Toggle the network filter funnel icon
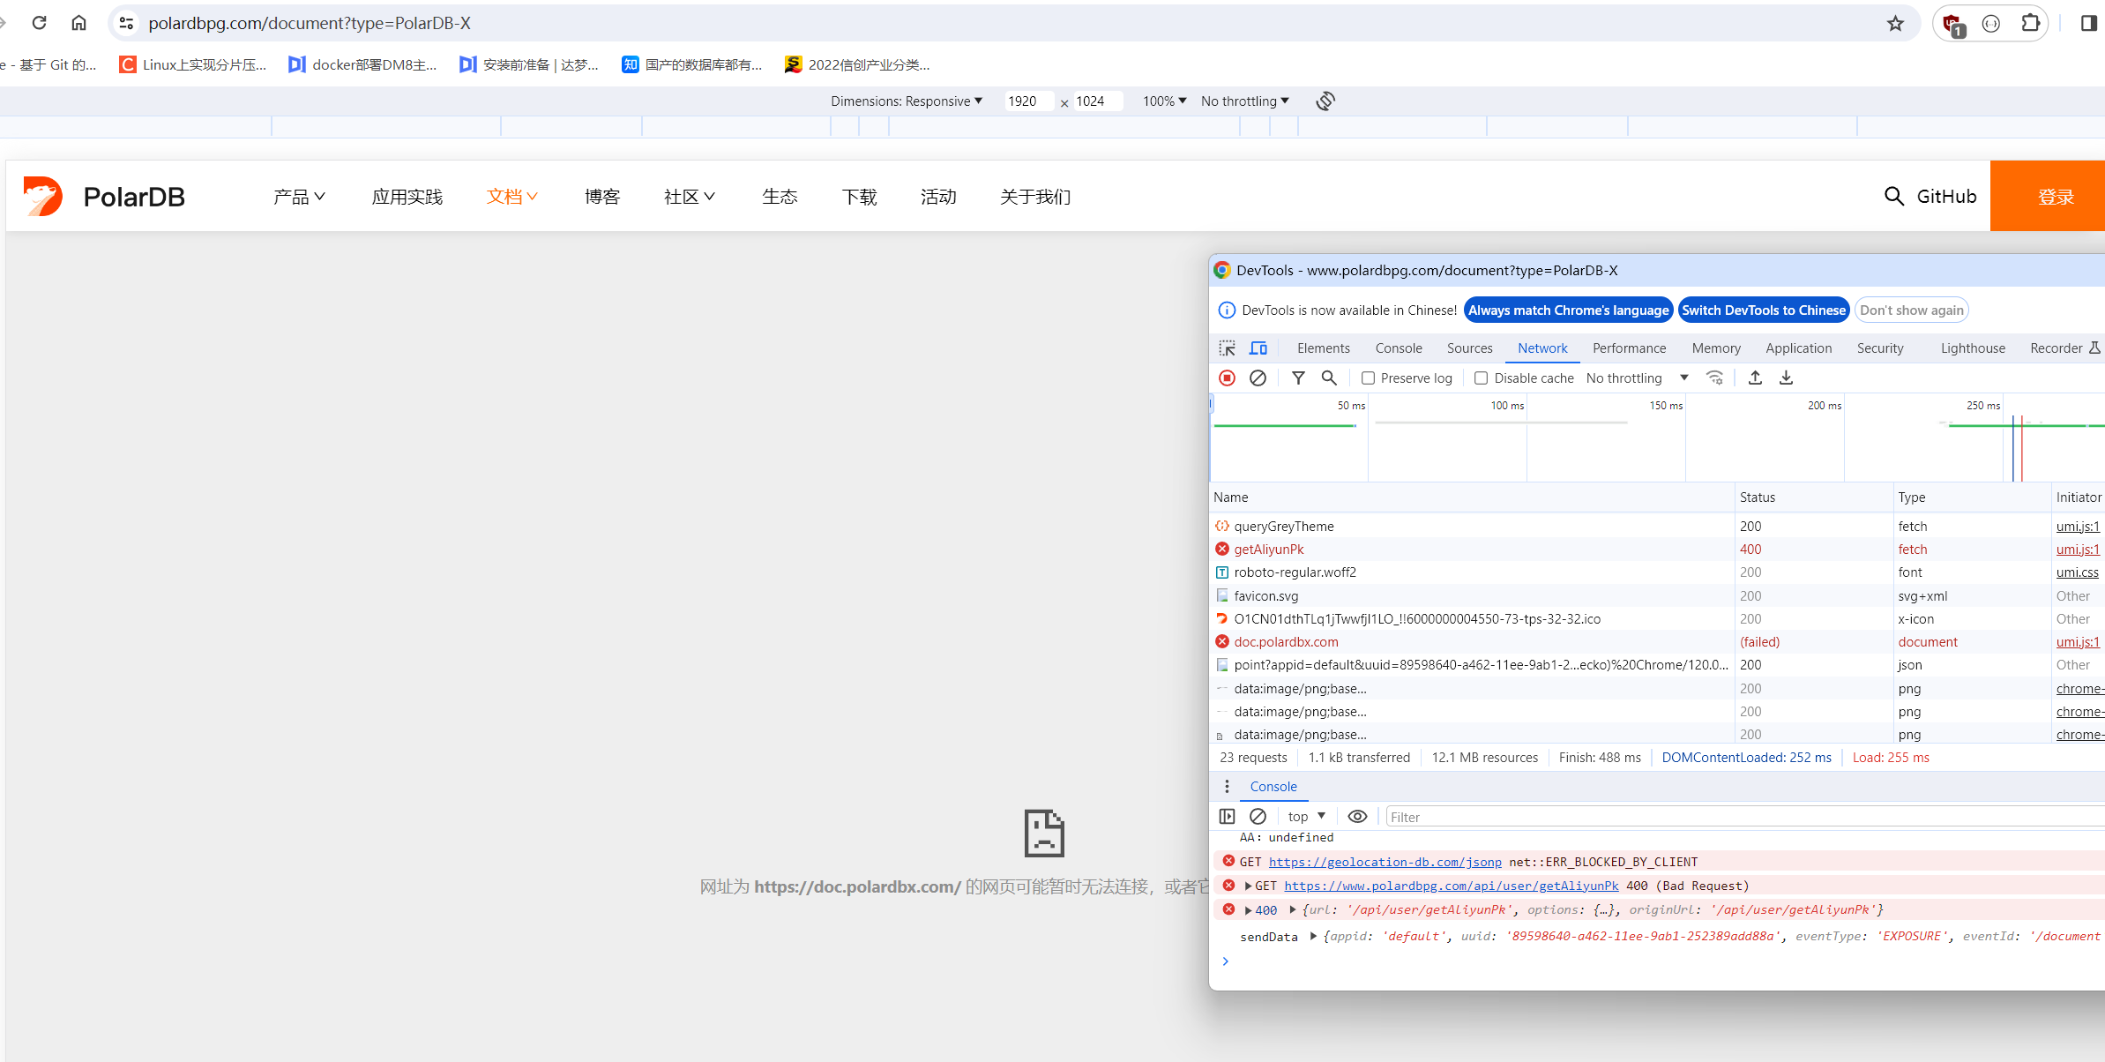The image size is (2105, 1062). [x=1298, y=378]
